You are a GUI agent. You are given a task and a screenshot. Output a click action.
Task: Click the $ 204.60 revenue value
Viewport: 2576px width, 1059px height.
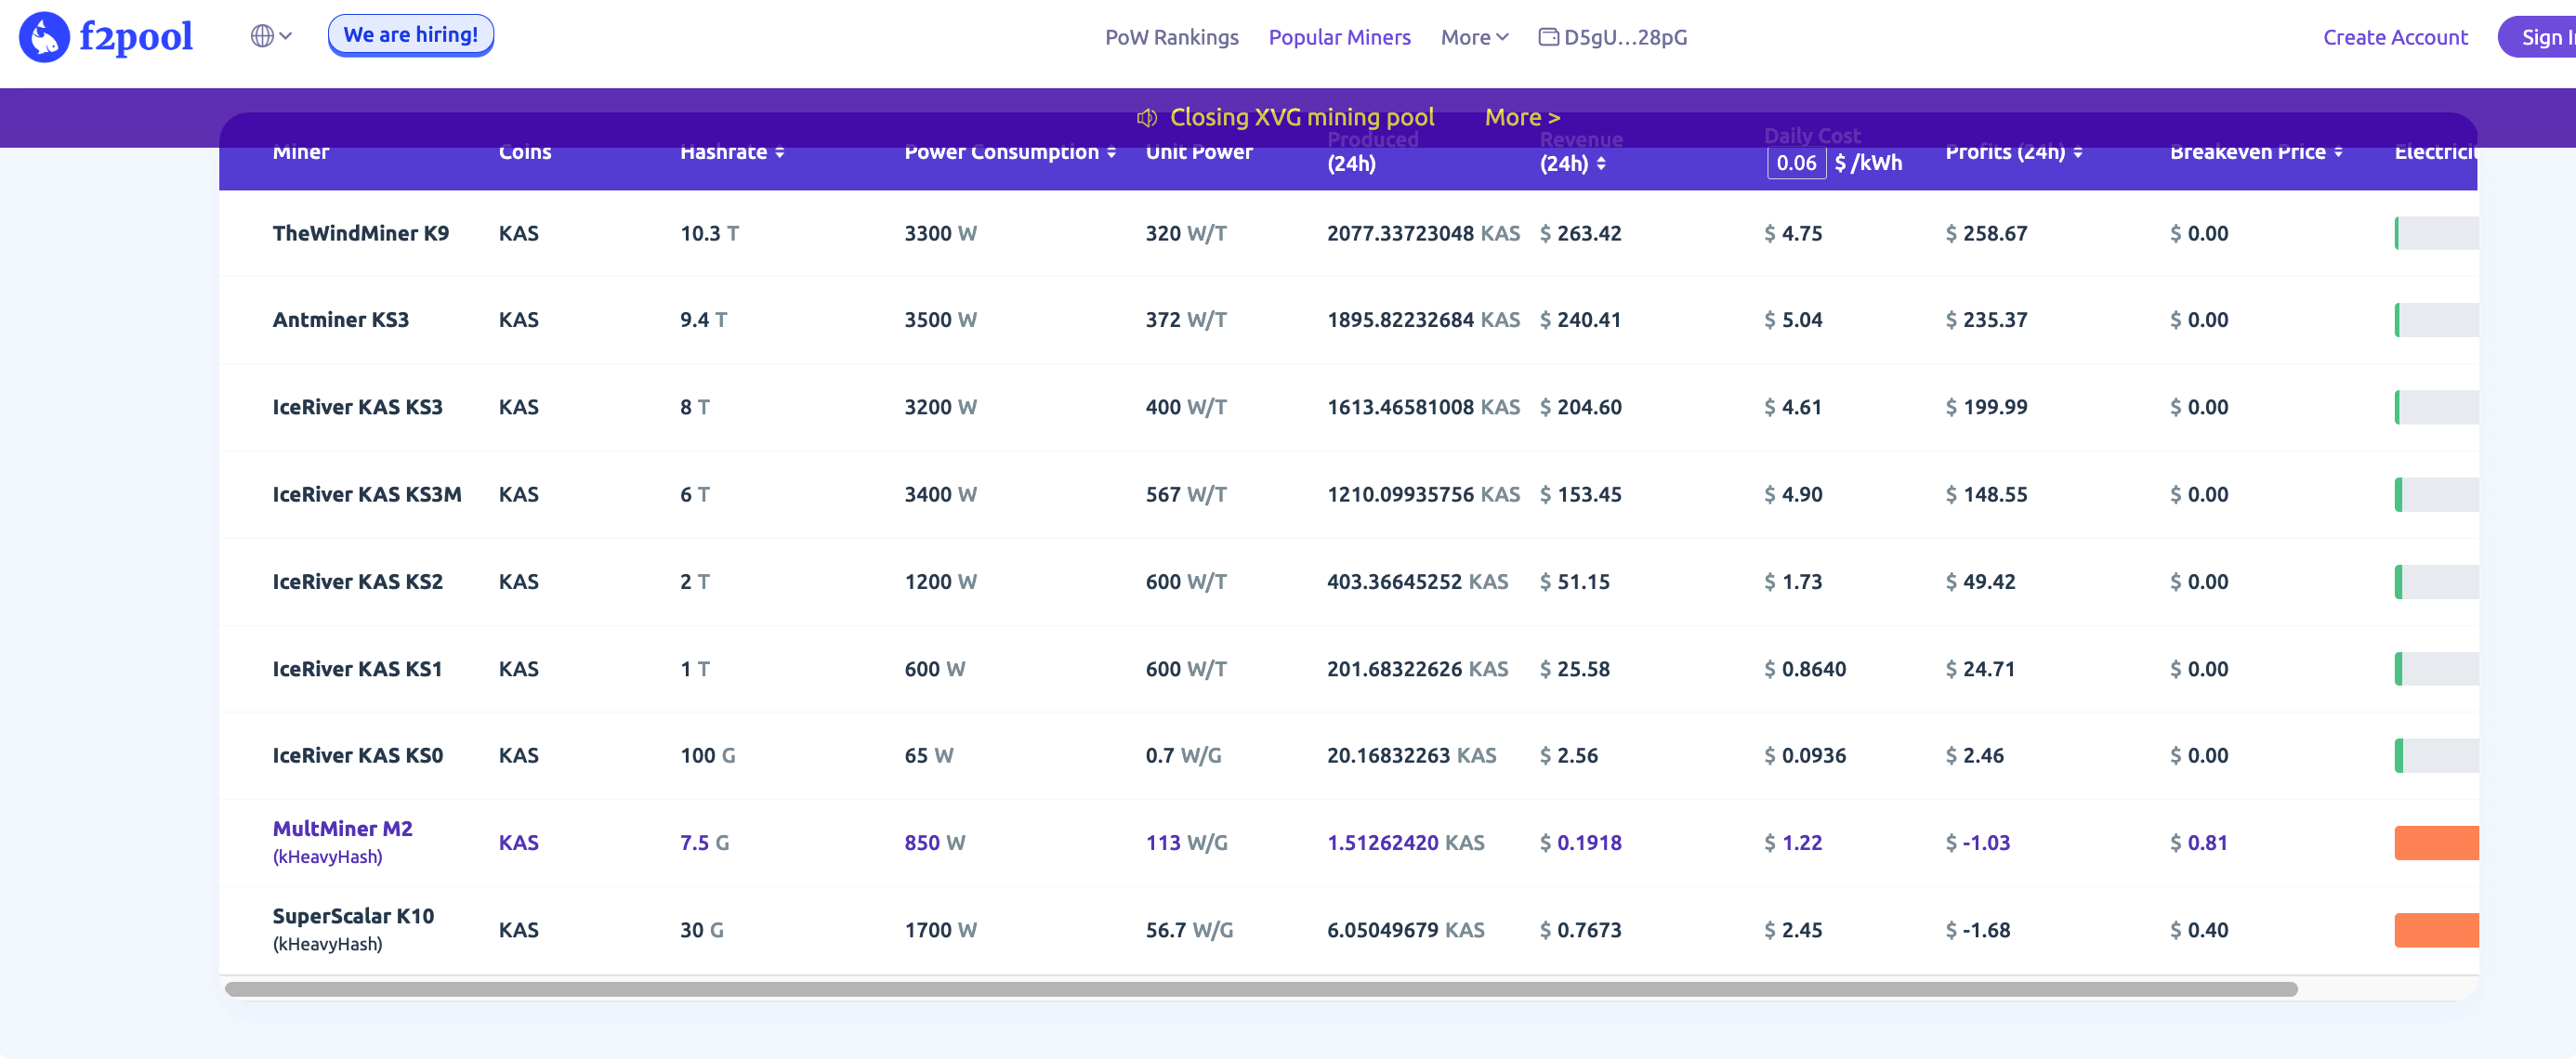coord(1580,407)
